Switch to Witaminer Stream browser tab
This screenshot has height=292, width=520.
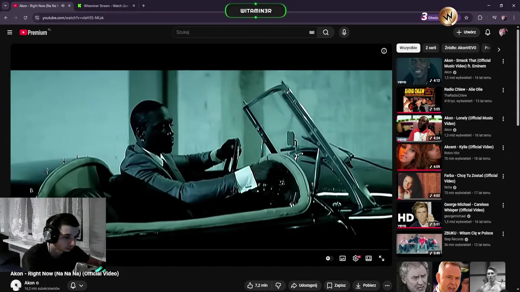pyautogui.click(x=106, y=6)
